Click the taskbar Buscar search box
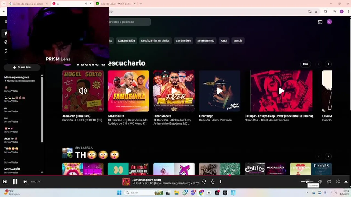 click(x=144, y=193)
